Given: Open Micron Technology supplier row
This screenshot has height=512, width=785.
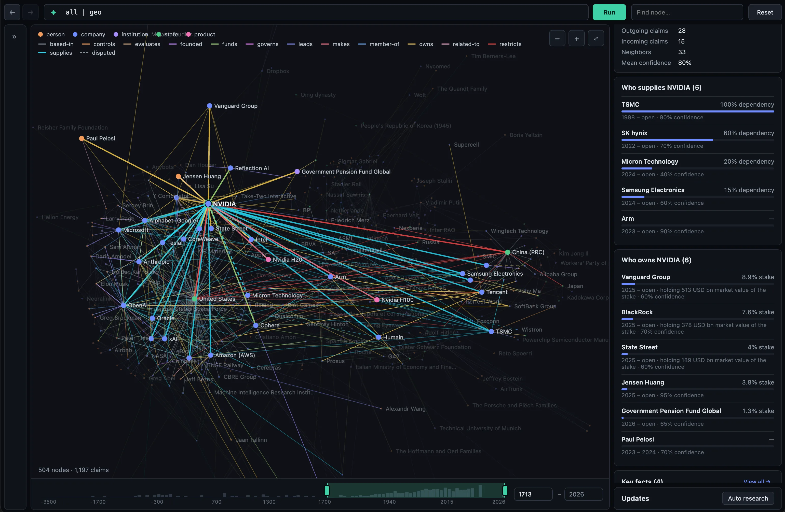Looking at the screenshot, I should tap(698, 168).
